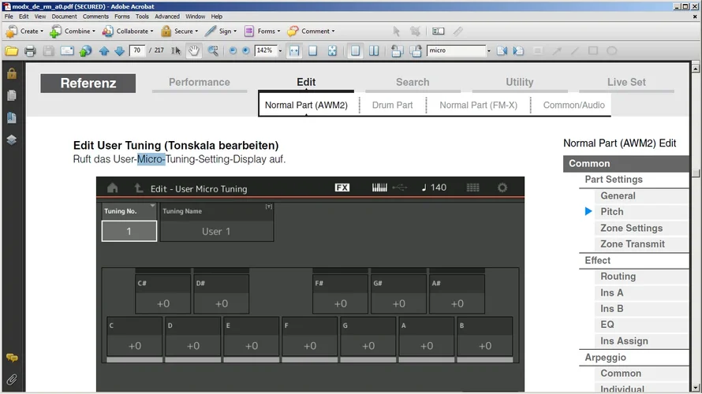Open the Forms toolbar dropdown
This screenshot has height=394, width=702.
tap(262, 32)
